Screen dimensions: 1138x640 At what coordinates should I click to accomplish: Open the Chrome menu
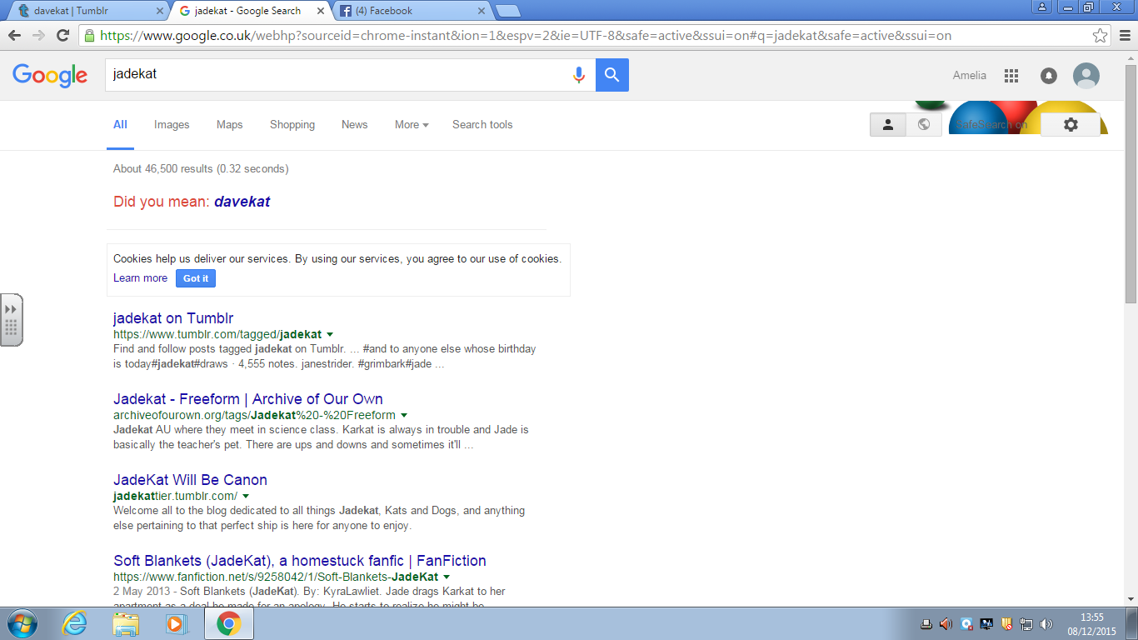(x=1125, y=36)
